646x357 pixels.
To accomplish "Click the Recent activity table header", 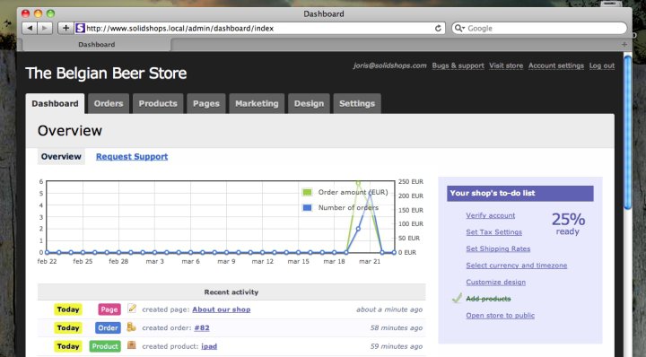I will (x=231, y=292).
